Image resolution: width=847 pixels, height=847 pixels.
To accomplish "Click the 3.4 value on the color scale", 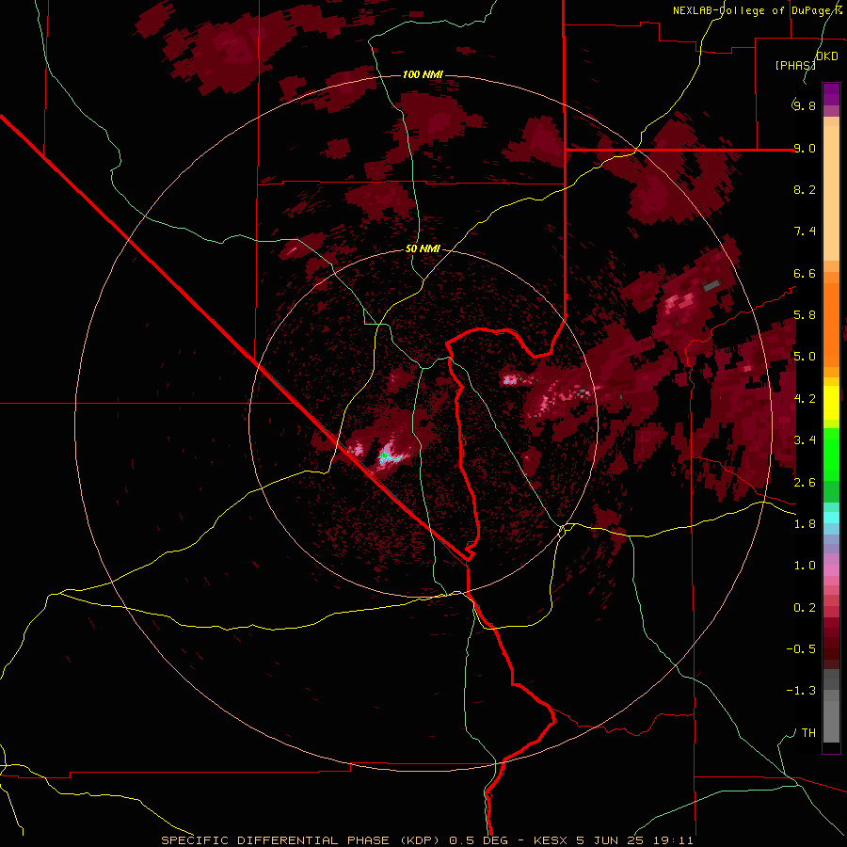I will 805,440.
